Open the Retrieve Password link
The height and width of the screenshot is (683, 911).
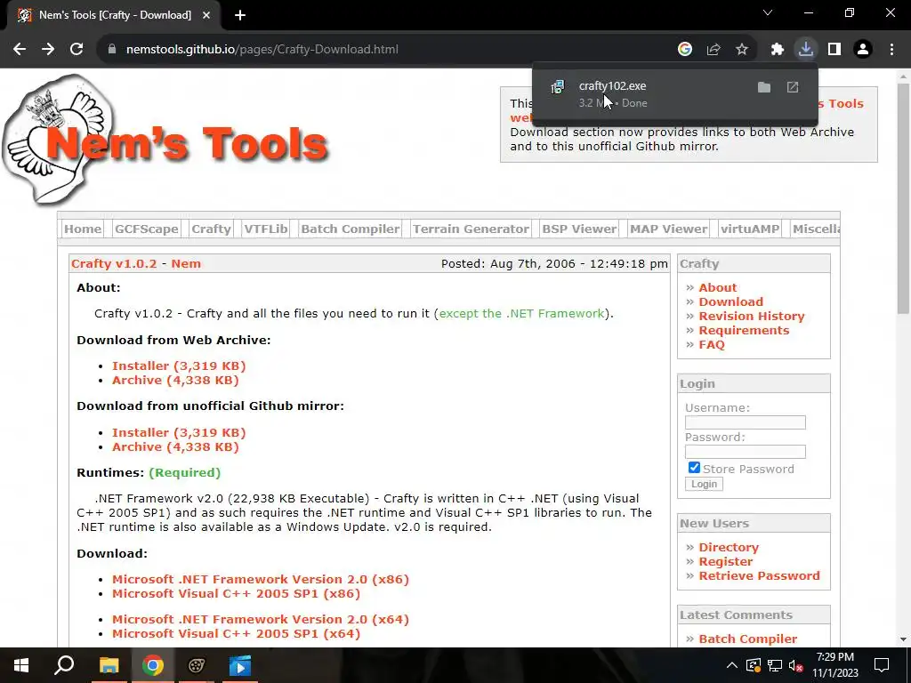tap(760, 576)
